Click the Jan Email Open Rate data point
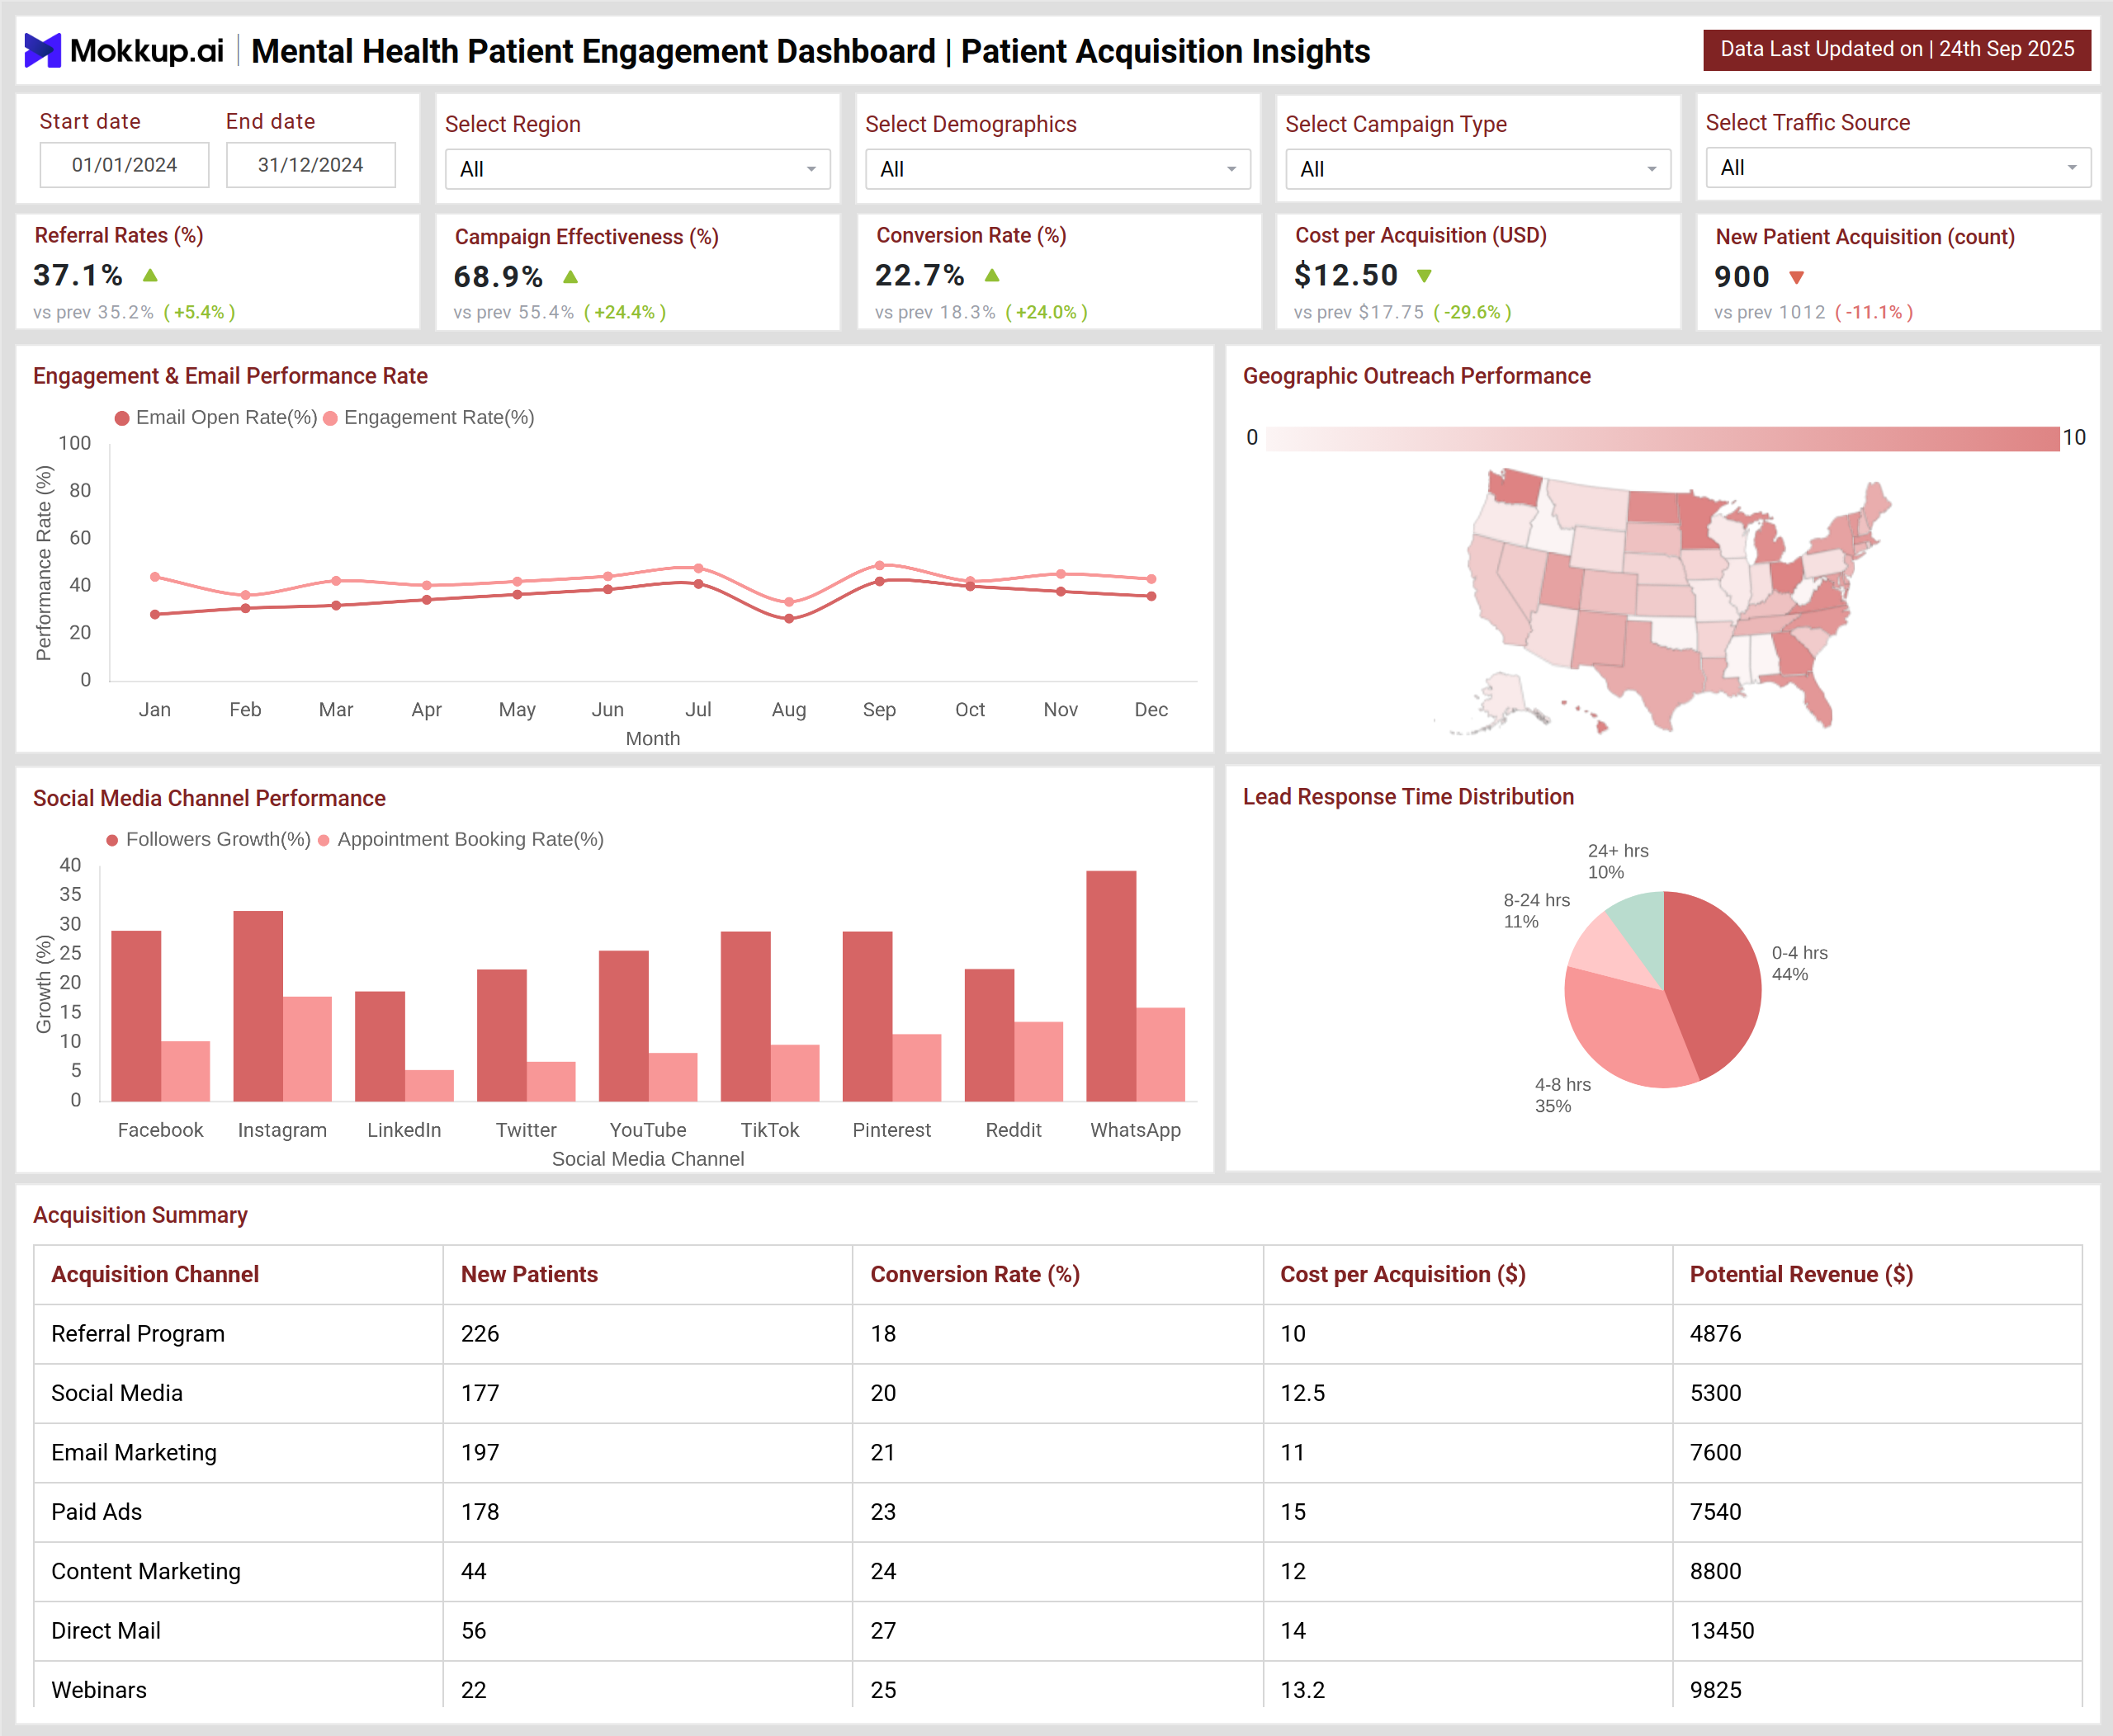This screenshot has width=2113, height=1736. point(155,614)
